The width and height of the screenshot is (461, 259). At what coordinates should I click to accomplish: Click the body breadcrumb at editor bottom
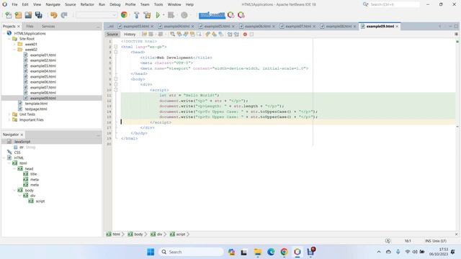pyautogui.click(x=138, y=235)
